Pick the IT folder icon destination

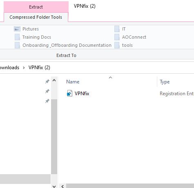click(x=117, y=29)
